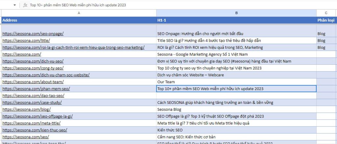Image resolution: width=337 pixels, height=144 pixels.
Task: Edit the formula bar text
Action: point(78,5)
